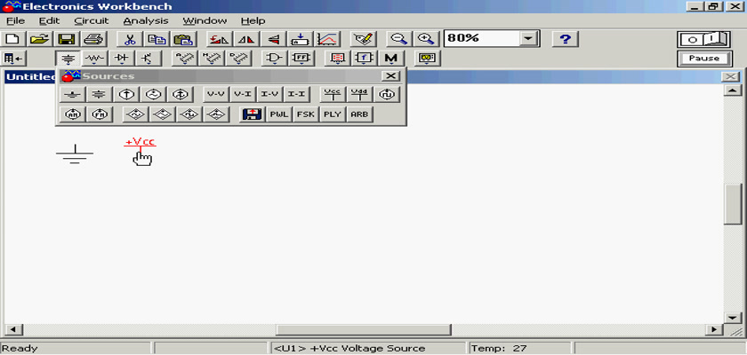747x355 pixels.
Task: Open the Basic components bin with resistor icon
Action: (95, 59)
